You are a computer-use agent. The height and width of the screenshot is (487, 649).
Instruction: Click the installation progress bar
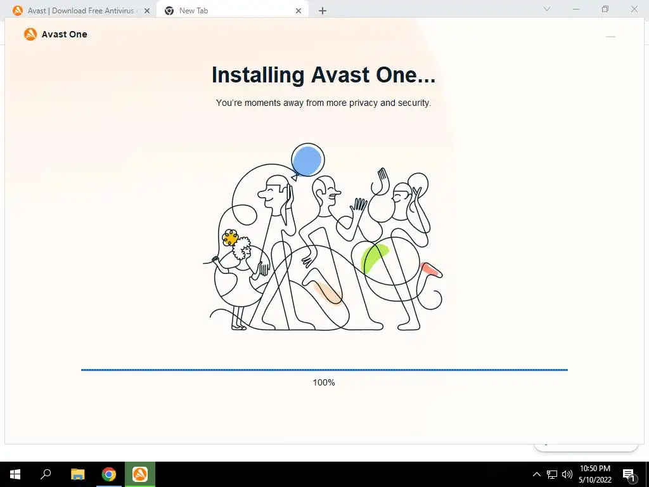pos(324,370)
